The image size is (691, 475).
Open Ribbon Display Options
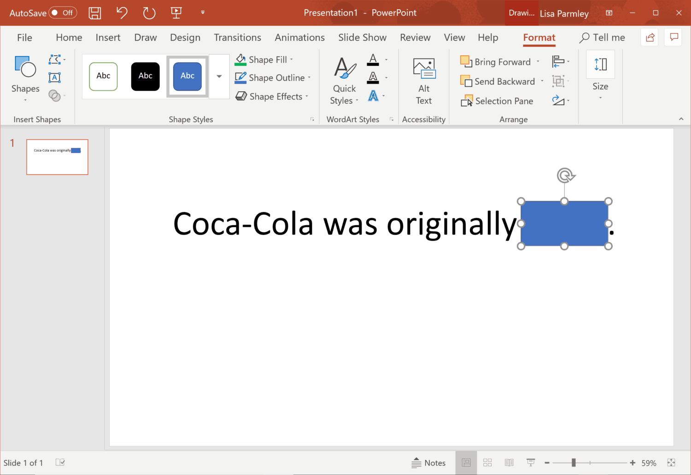609,13
